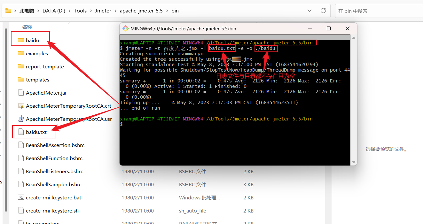
Task: Maximize the MINGW64 terminal window
Action: point(328,28)
